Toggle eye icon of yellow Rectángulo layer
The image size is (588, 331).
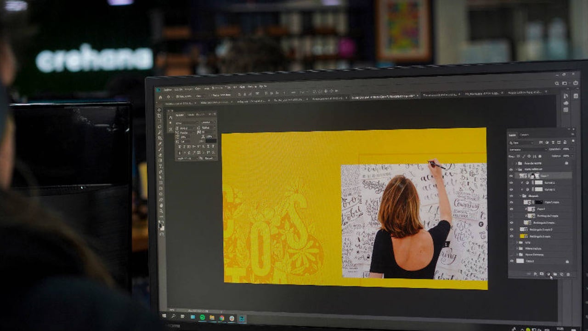click(x=511, y=236)
